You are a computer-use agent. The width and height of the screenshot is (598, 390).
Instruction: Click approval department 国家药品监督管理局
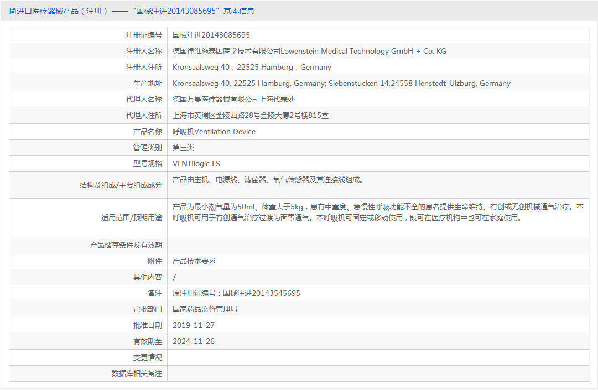click(x=212, y=309)
